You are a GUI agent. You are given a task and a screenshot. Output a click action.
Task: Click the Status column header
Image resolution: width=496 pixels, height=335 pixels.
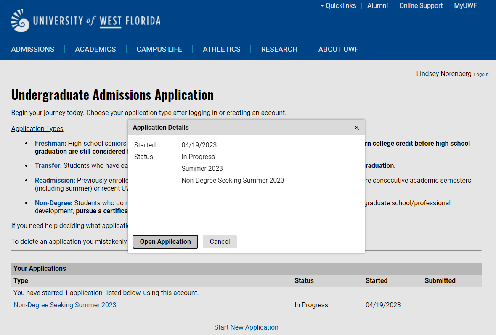coord(304,281)
